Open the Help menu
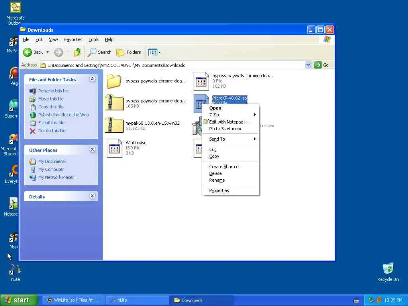408x306 pixels. (109, 39)
